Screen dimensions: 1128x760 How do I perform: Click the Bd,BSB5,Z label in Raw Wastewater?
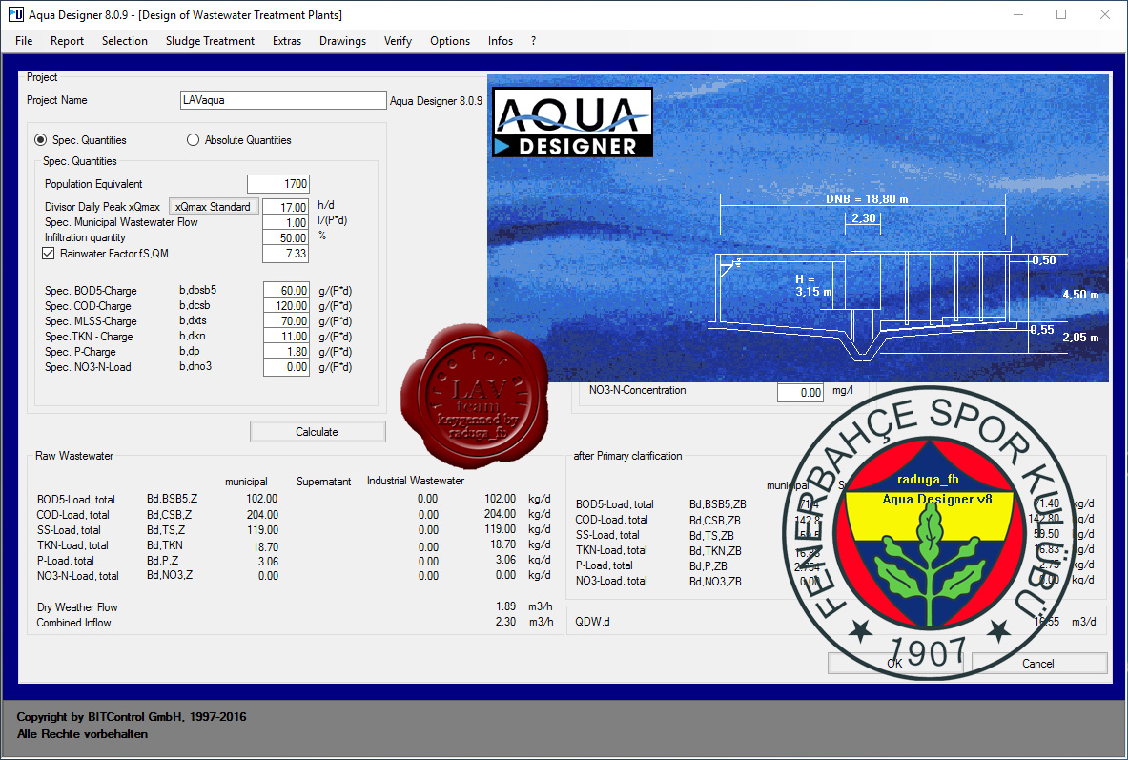[x=172, y=499]
